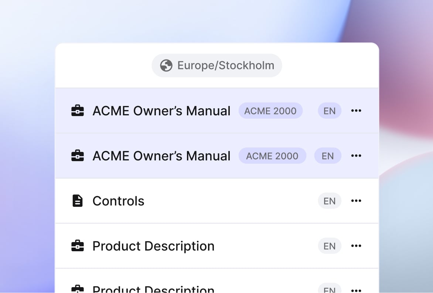Click the document icon next to Controls
Image resolution: width=433 pixels, height=293 pixels.
point(78,201)
